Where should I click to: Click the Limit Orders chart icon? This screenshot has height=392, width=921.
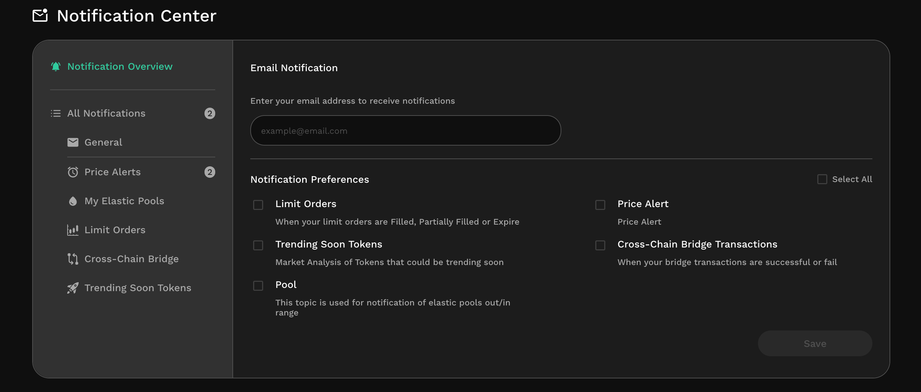click(x=73, y=230)
